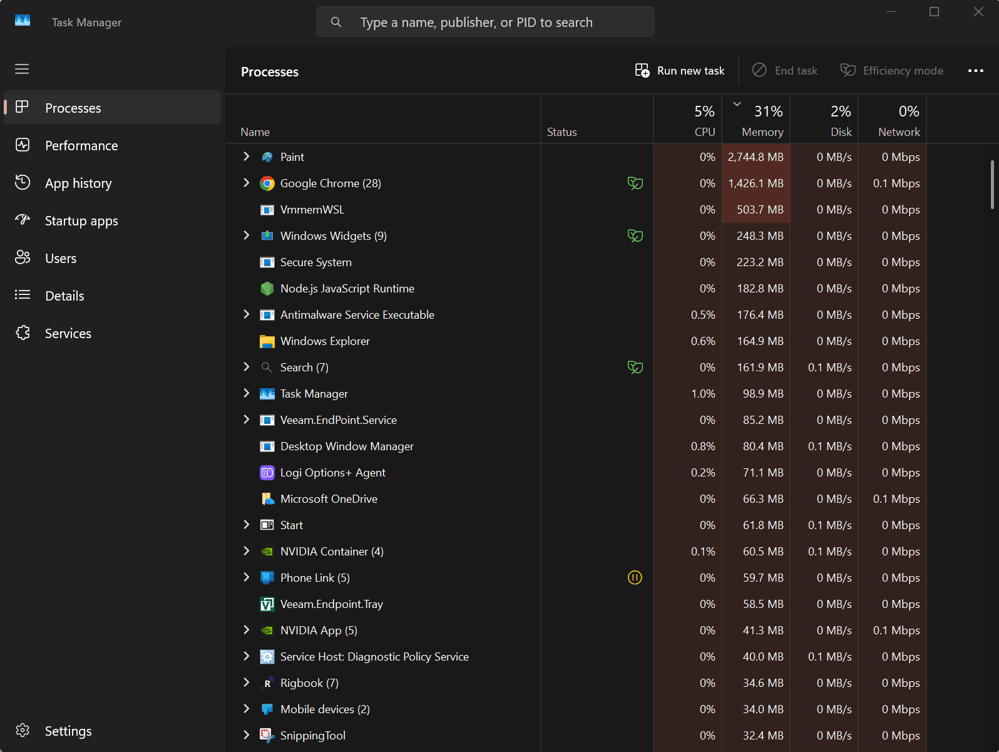This screenshot has height=752, width=999.
Task: Click the SnippingTool process icon
Action: [267, 736]
